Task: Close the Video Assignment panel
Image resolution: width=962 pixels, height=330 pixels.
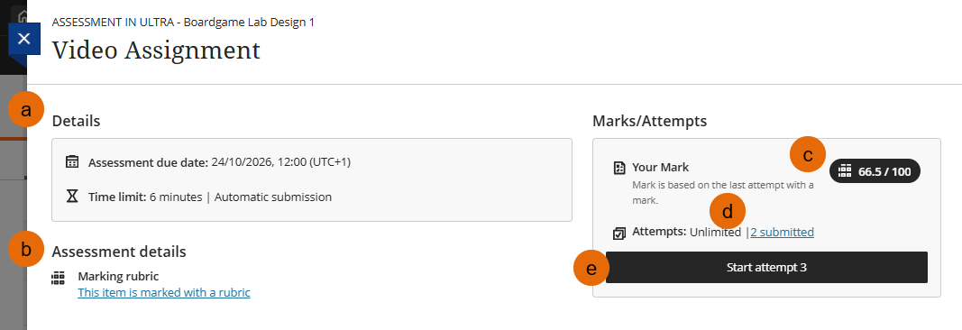Action: (24, 40)
